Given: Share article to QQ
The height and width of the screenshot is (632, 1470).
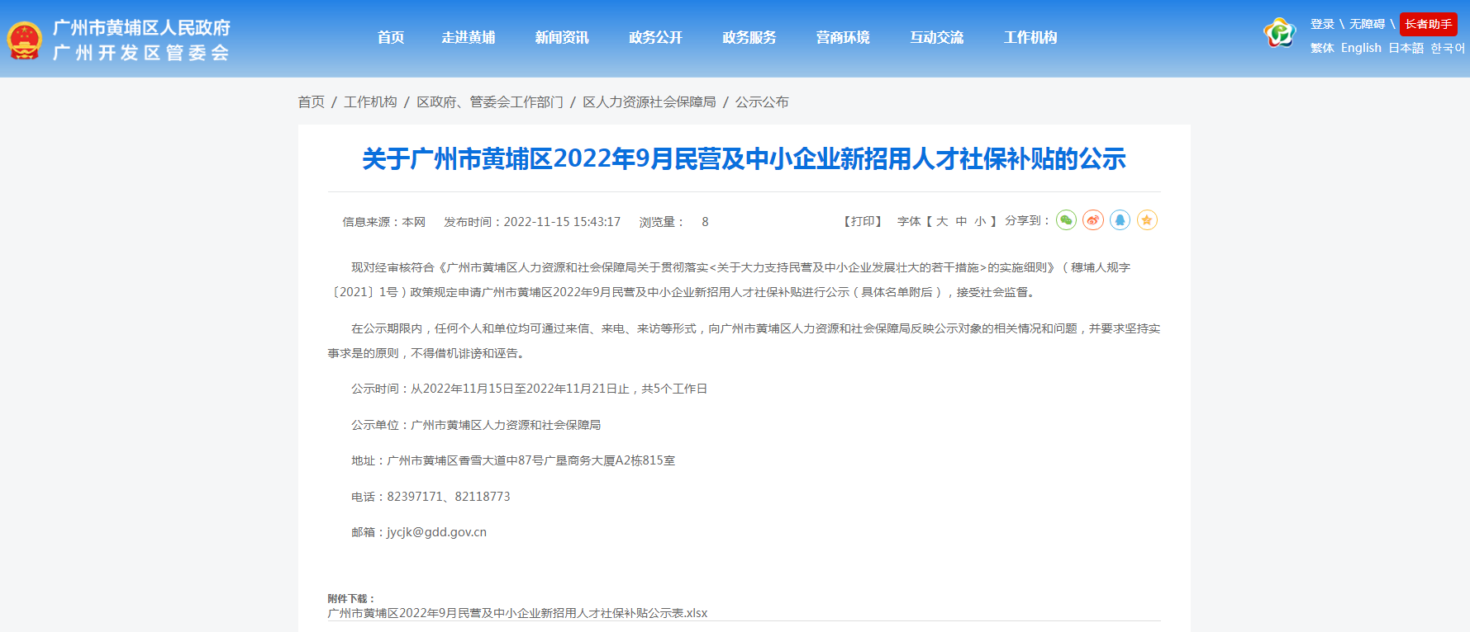Looking at the screenshot, I should point(1120,220).
